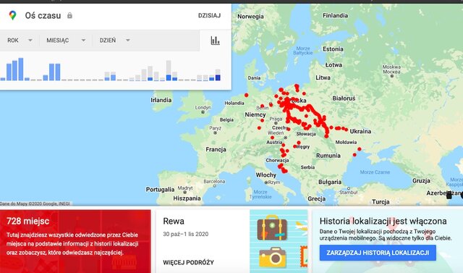Click the Dane do Mapy ©2020 Google attribution
The image size is (463, 273).
tap(35, 203)
